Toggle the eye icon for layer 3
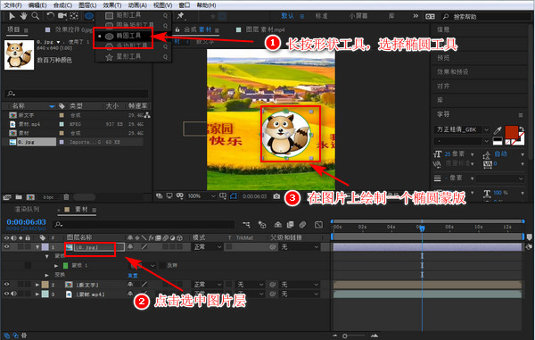This screenshot has width=535, height=340. (6, 294)
